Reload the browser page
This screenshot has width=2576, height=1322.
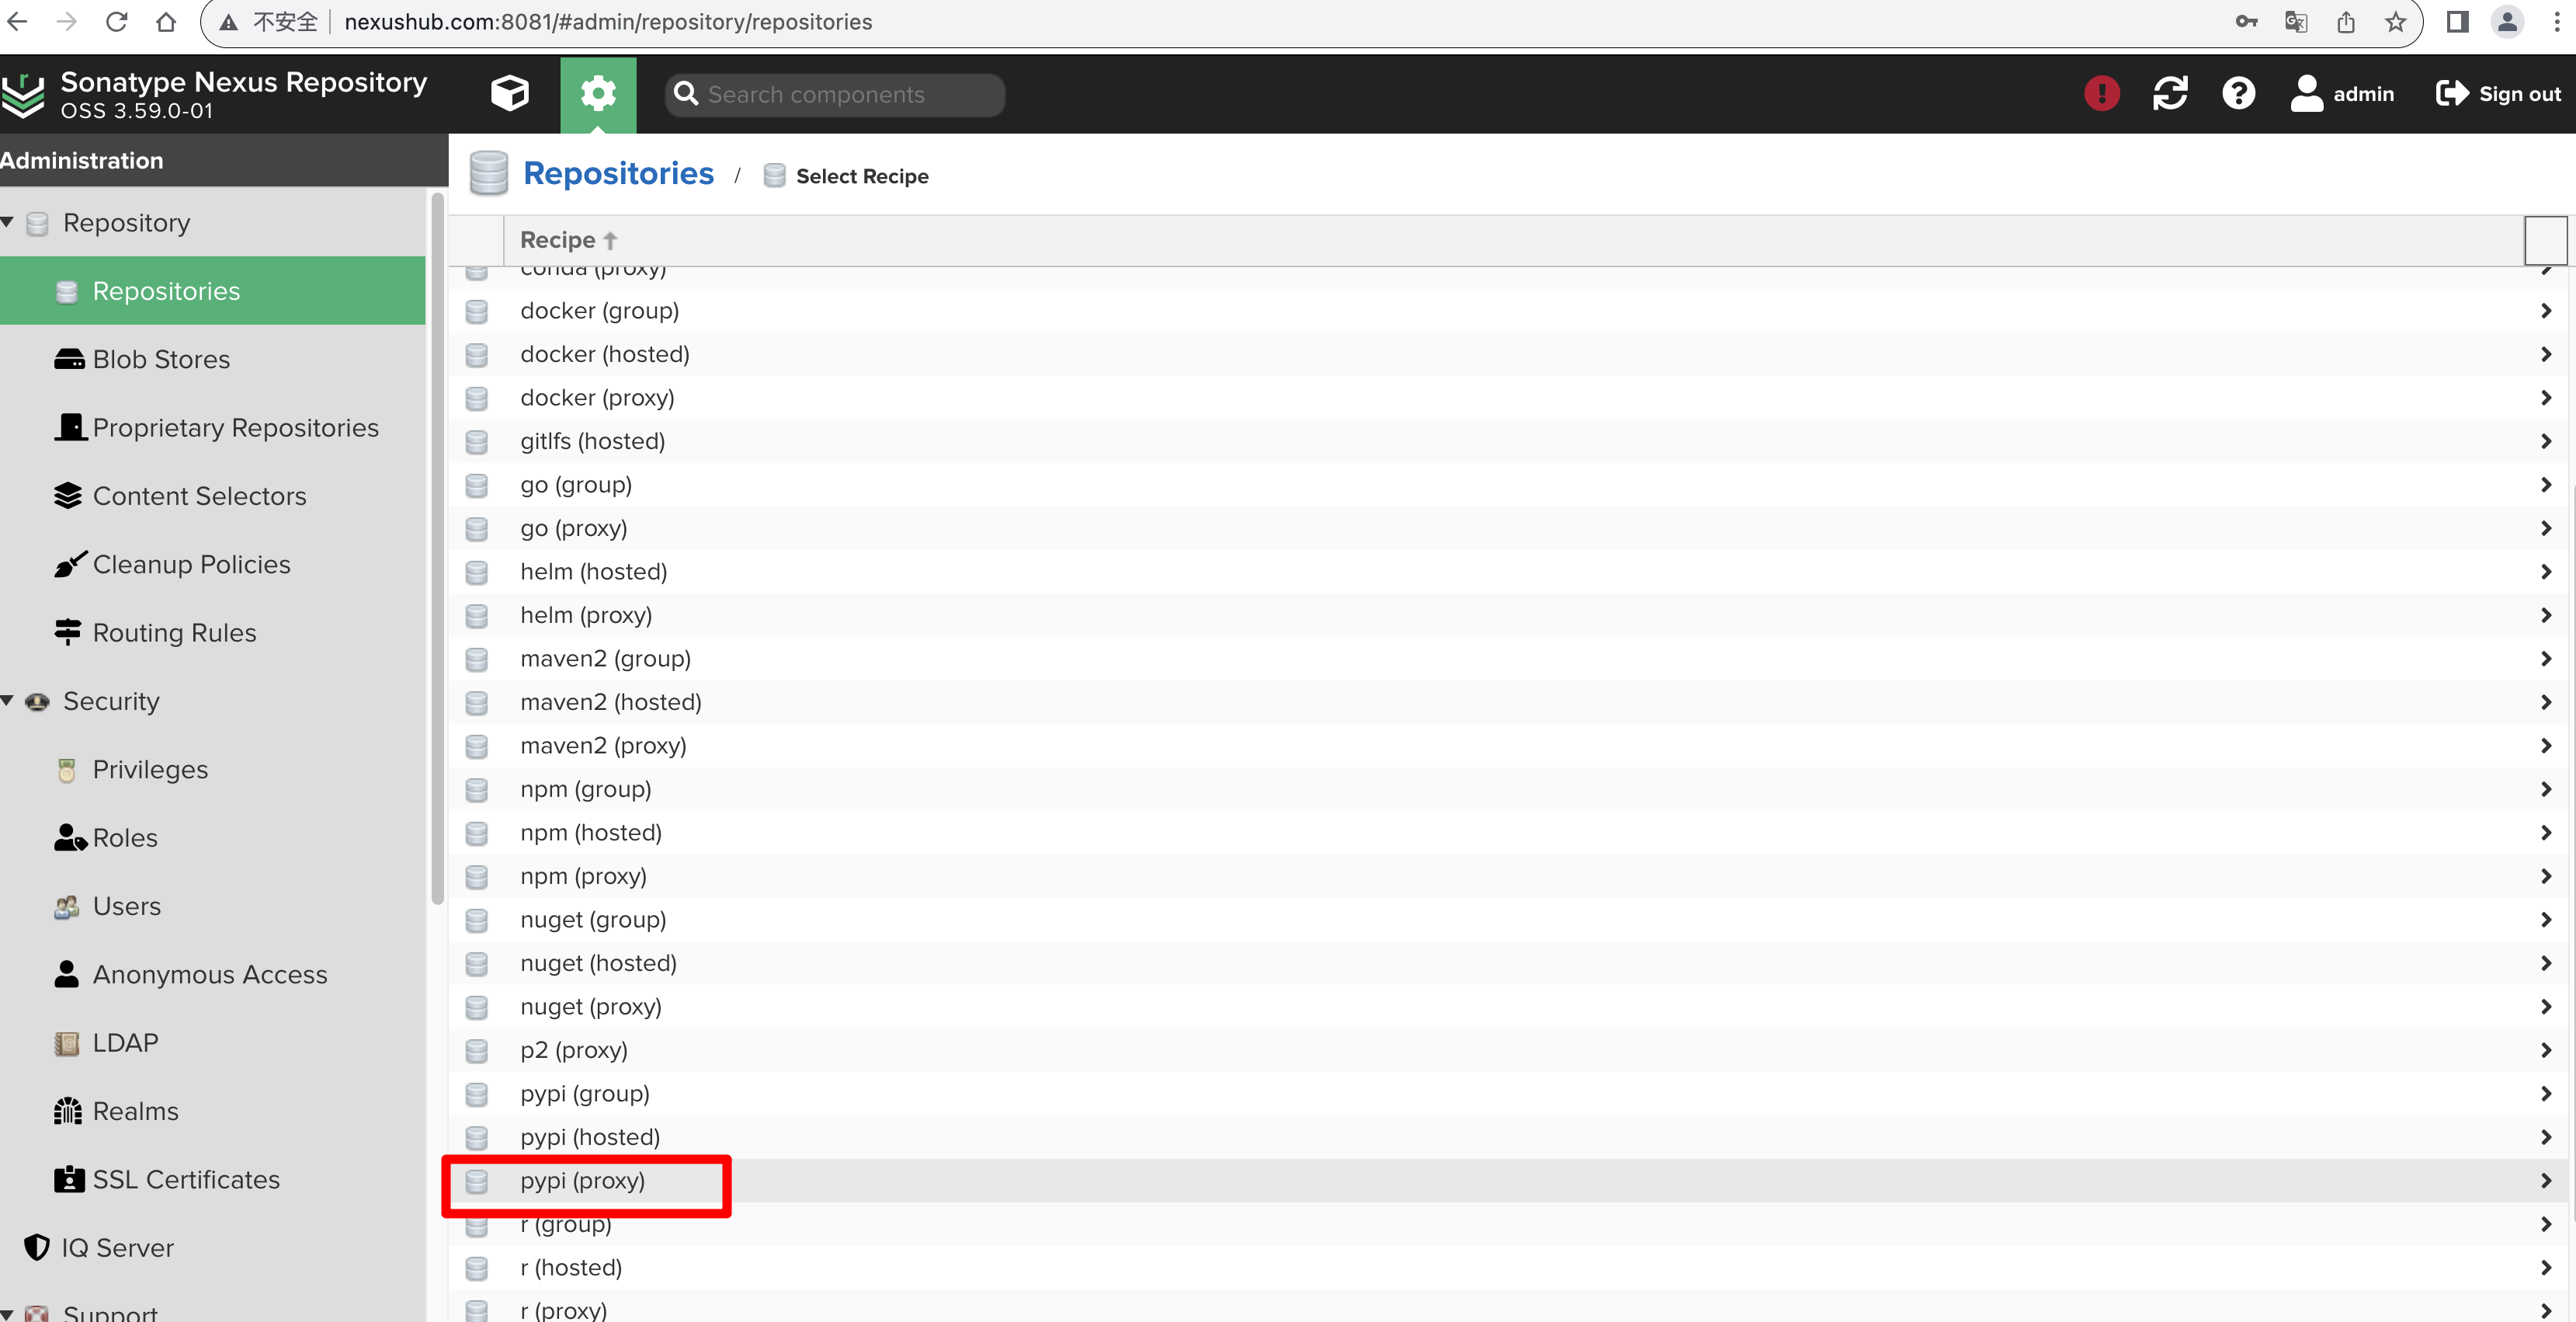117,21
